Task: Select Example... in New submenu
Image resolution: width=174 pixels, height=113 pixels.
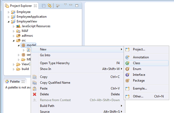Action: pos(146,88)
